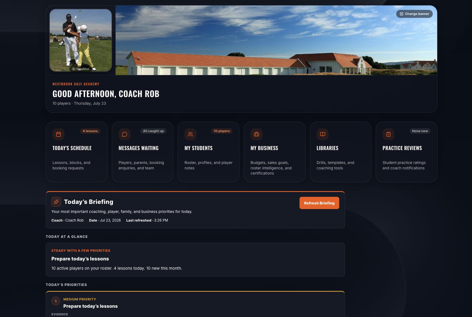The image size is (472, 317).
Task: Click 'Date · Jul 23, 2026' metadata
Action: tap(105, 220)
